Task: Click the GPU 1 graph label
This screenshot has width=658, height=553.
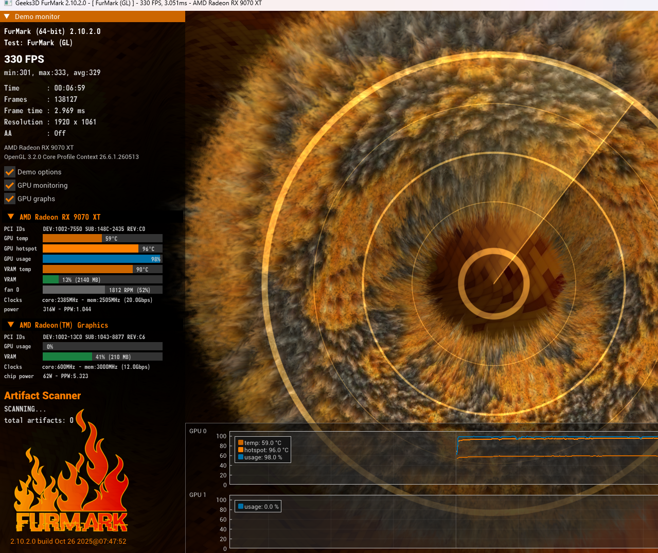Action: pos(198,495)
